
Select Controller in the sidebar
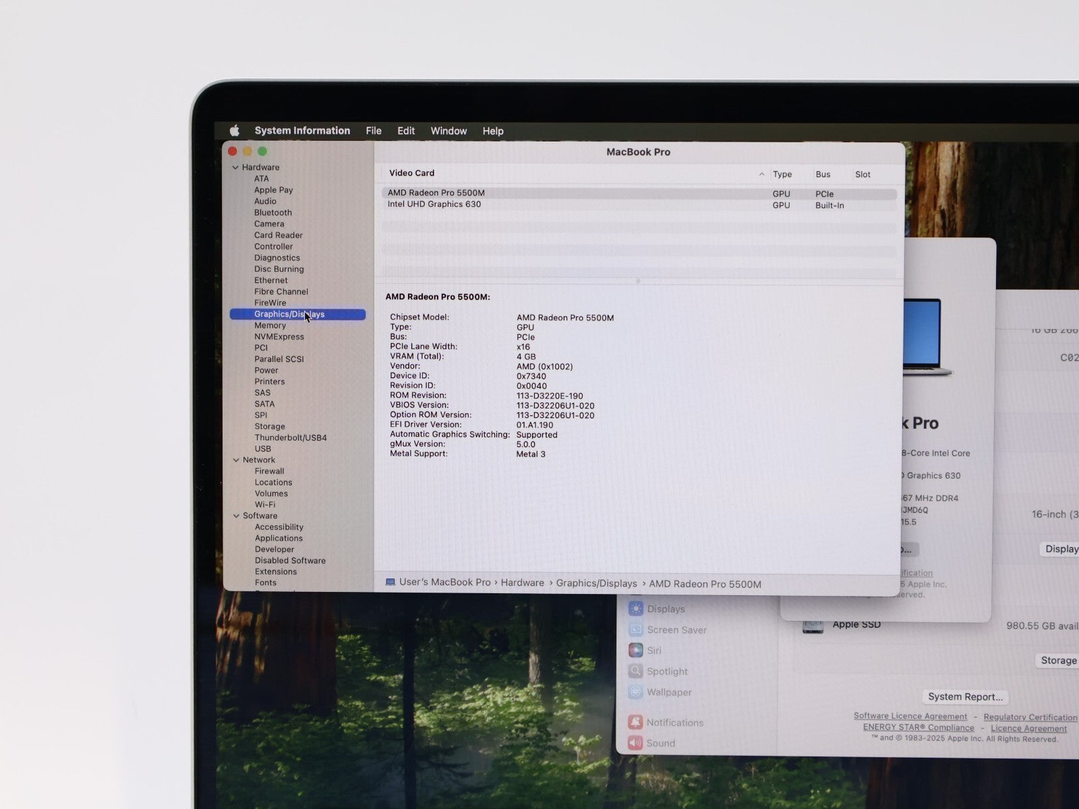273,246
